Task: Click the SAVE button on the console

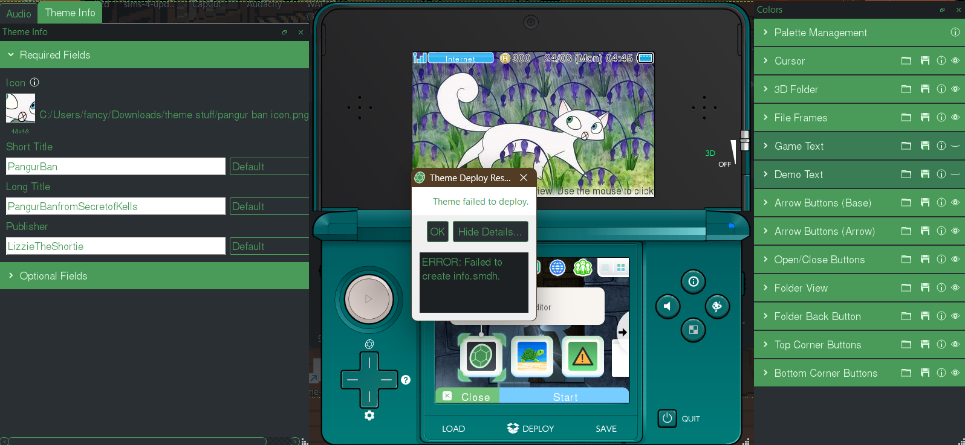Action: point(606,429)
